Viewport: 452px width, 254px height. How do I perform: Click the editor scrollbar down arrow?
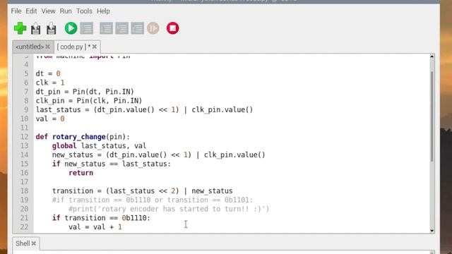[x=432, y=231]
